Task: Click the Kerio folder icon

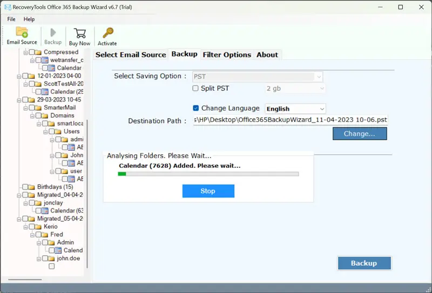Action: [38, 227]
